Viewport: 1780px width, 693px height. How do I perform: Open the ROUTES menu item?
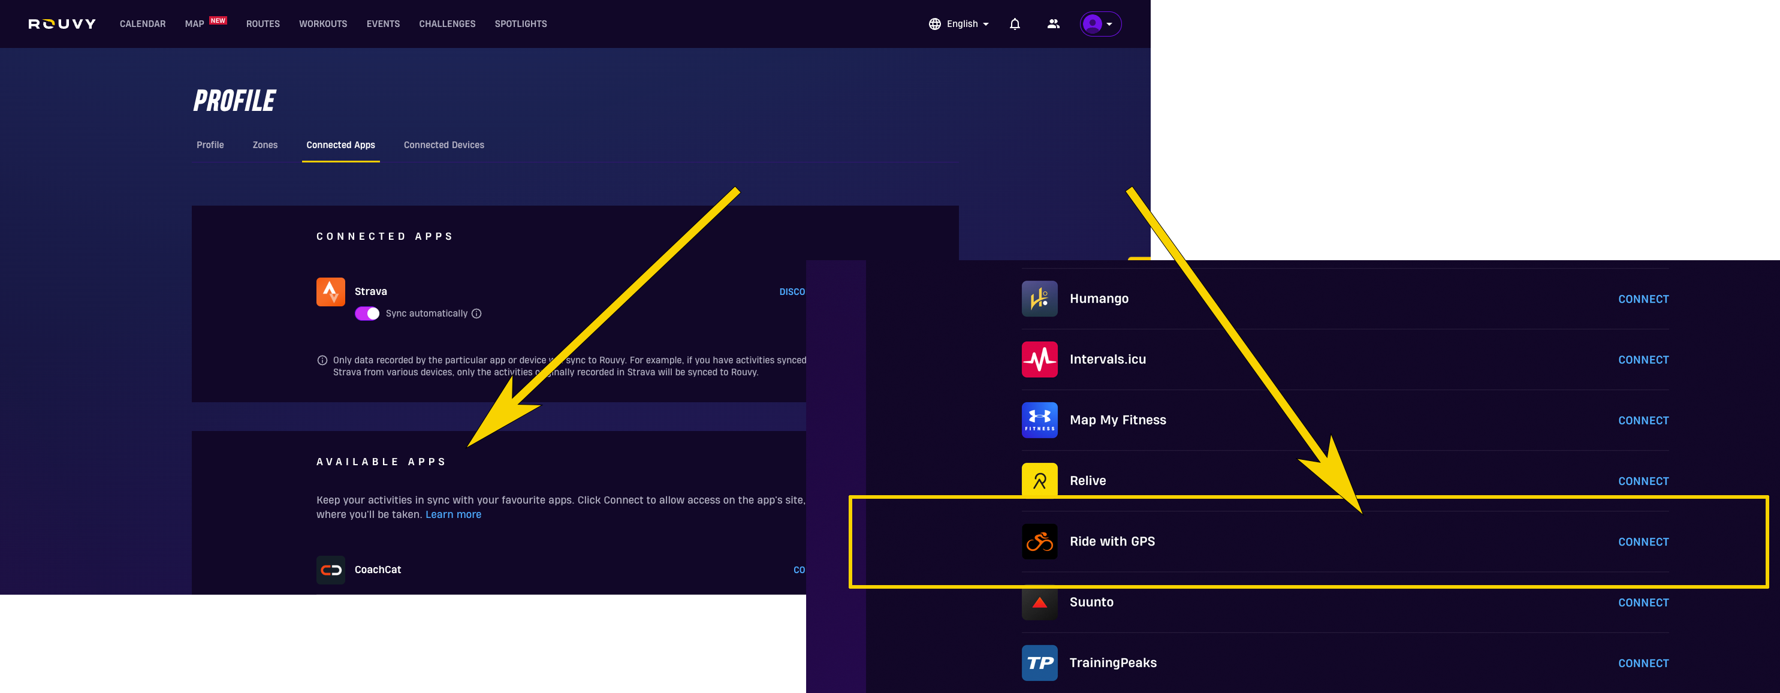pyautogui.click(x=263, y=24)
